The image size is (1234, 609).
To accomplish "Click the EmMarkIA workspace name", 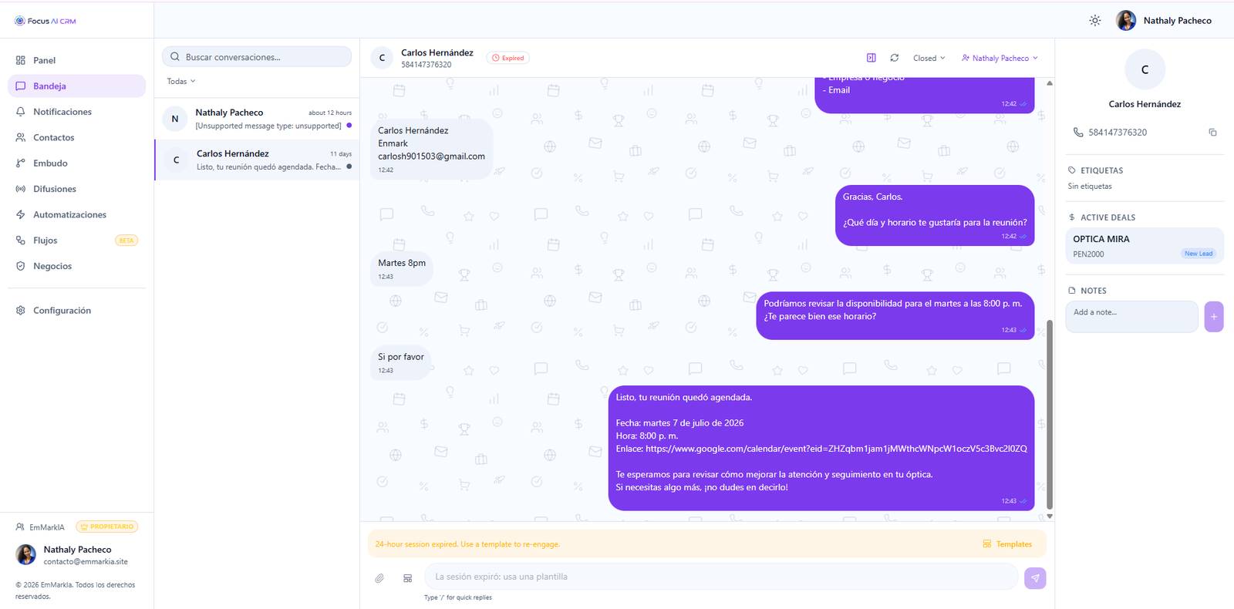I will click(x=47, y=527).
